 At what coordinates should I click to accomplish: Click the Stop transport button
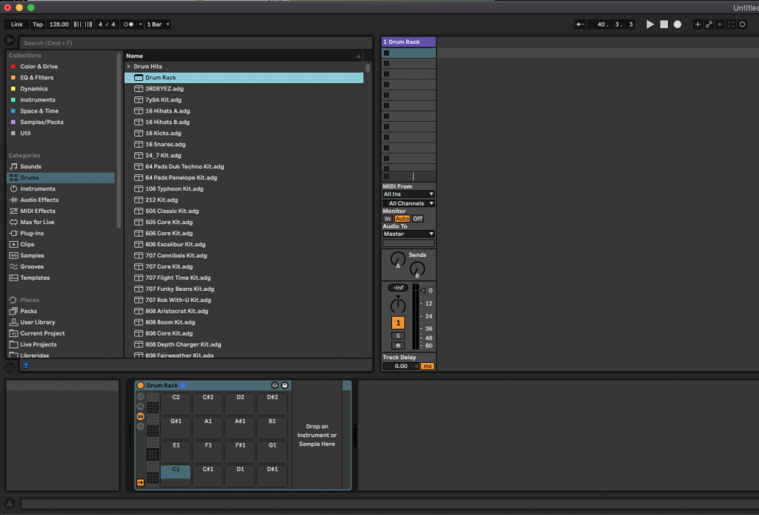click(x=663, y=24)
